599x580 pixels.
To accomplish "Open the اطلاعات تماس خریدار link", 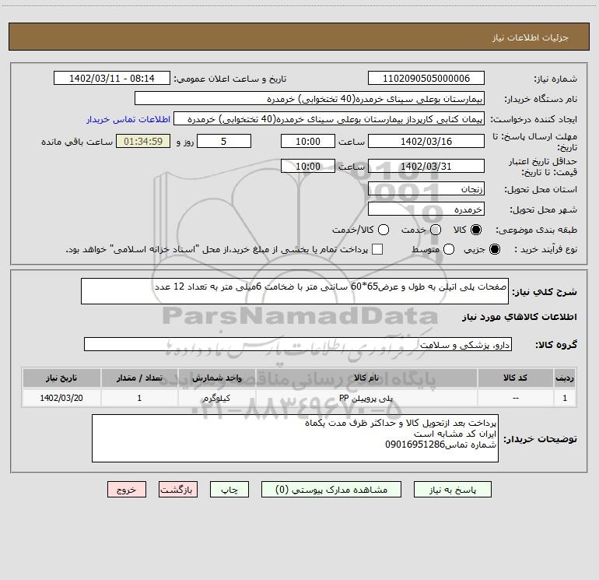I will [x=128, y=119].
